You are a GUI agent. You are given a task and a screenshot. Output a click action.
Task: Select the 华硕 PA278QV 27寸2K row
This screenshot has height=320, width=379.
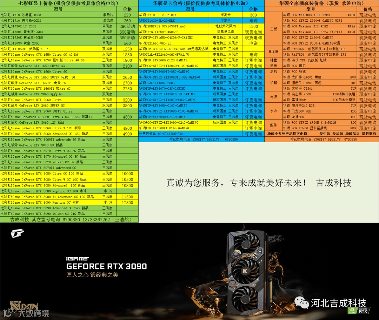(x=331, y=55)
